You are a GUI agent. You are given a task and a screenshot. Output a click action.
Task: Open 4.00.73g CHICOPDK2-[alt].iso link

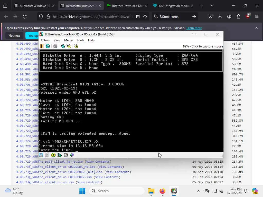pyautogui.click(x=59, y=172)
